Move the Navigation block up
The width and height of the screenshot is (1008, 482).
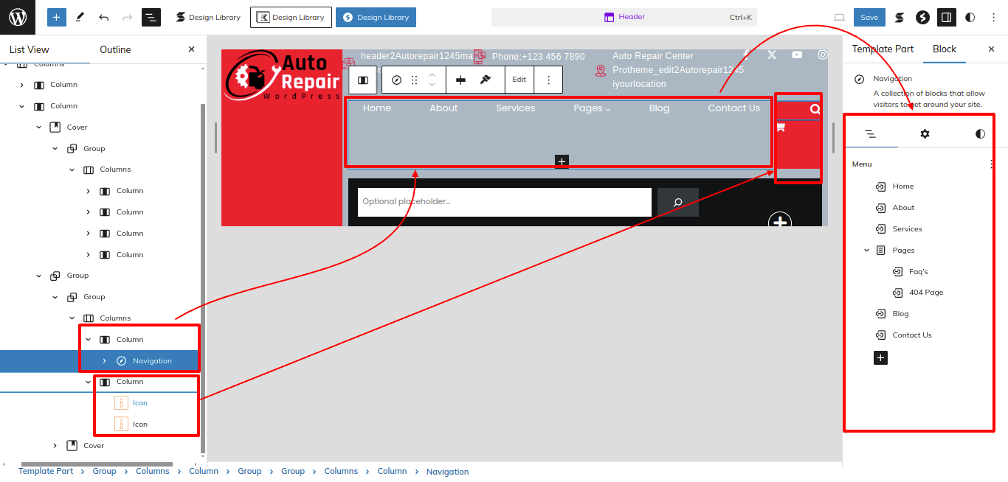432,74
